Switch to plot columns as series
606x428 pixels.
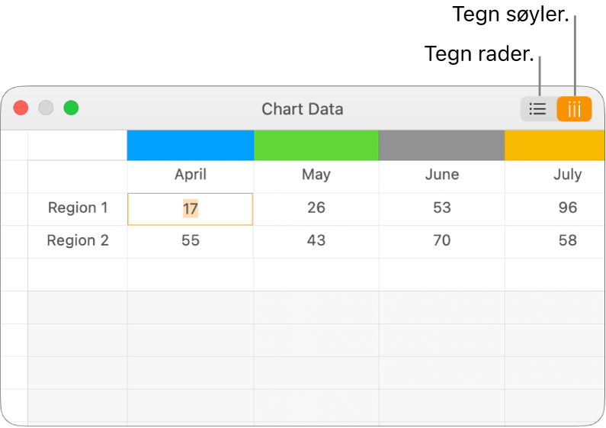point(574,109)
